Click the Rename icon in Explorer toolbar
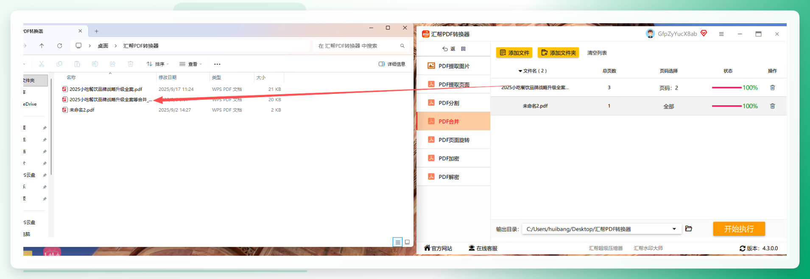The width and height of the screenshot is (810, 279). tap(95, 64)
